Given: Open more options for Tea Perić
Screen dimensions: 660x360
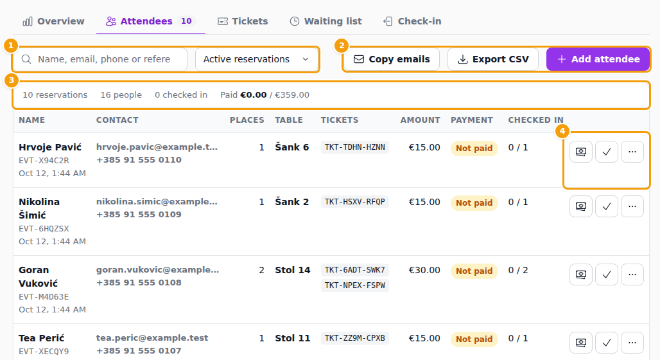Looking at the screenshot, I should [x=632, y=343].
